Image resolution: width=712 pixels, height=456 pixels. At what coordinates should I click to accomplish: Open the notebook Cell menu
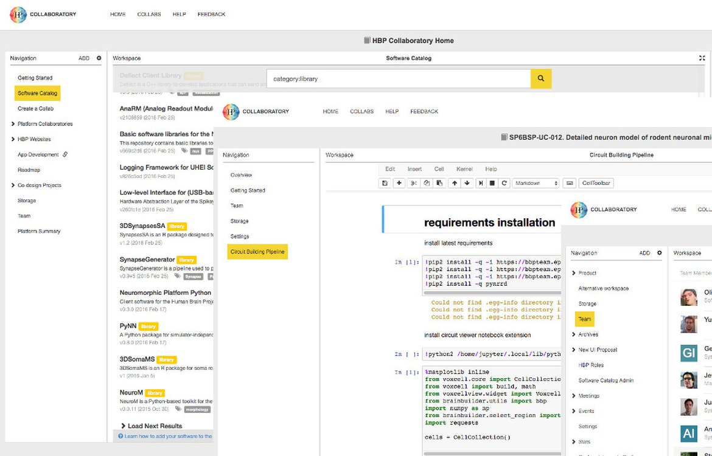439,169
